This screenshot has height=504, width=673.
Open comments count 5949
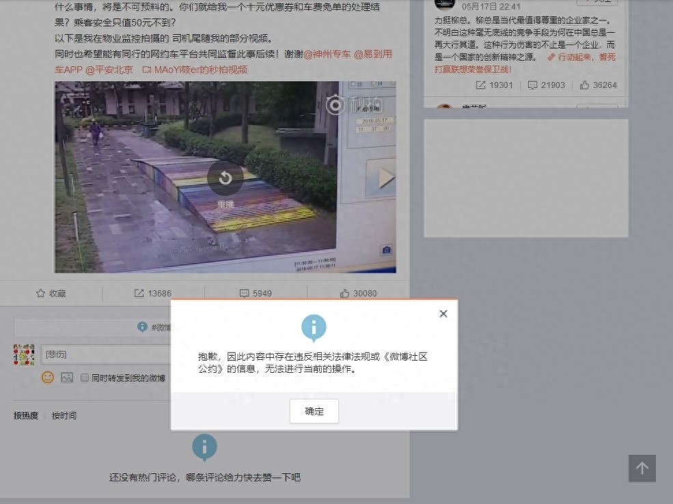(x=256, y=294)
